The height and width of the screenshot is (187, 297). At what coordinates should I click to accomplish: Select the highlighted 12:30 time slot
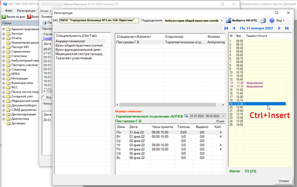(258, 104)
